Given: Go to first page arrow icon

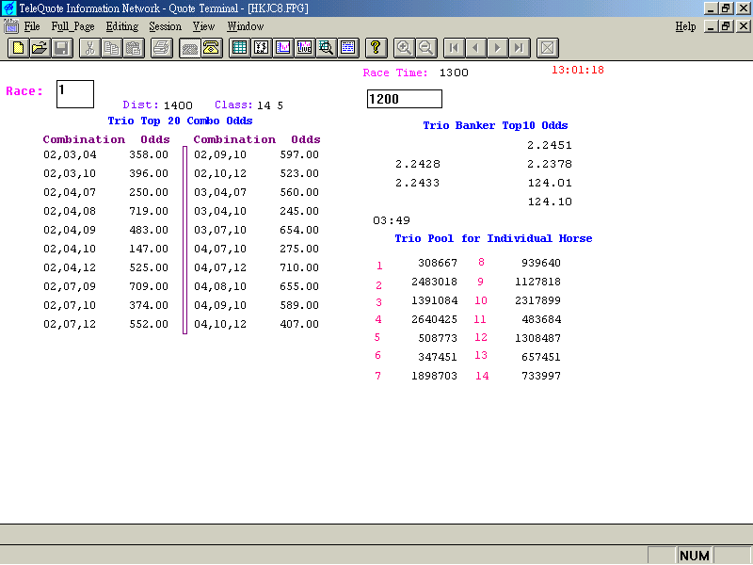Looking at the screenshot, I should [454, 48].
